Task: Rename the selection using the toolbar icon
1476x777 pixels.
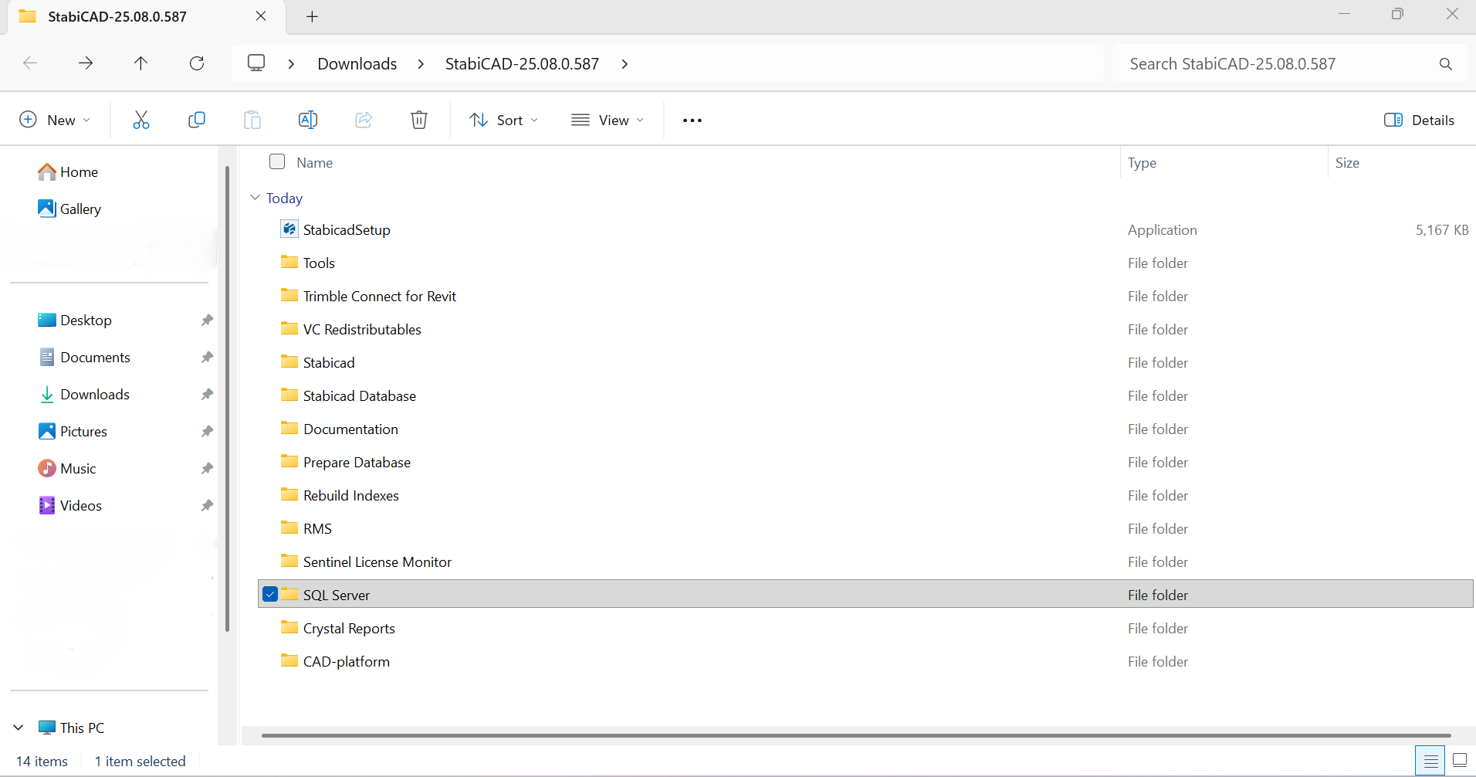Action: point(307,120)
